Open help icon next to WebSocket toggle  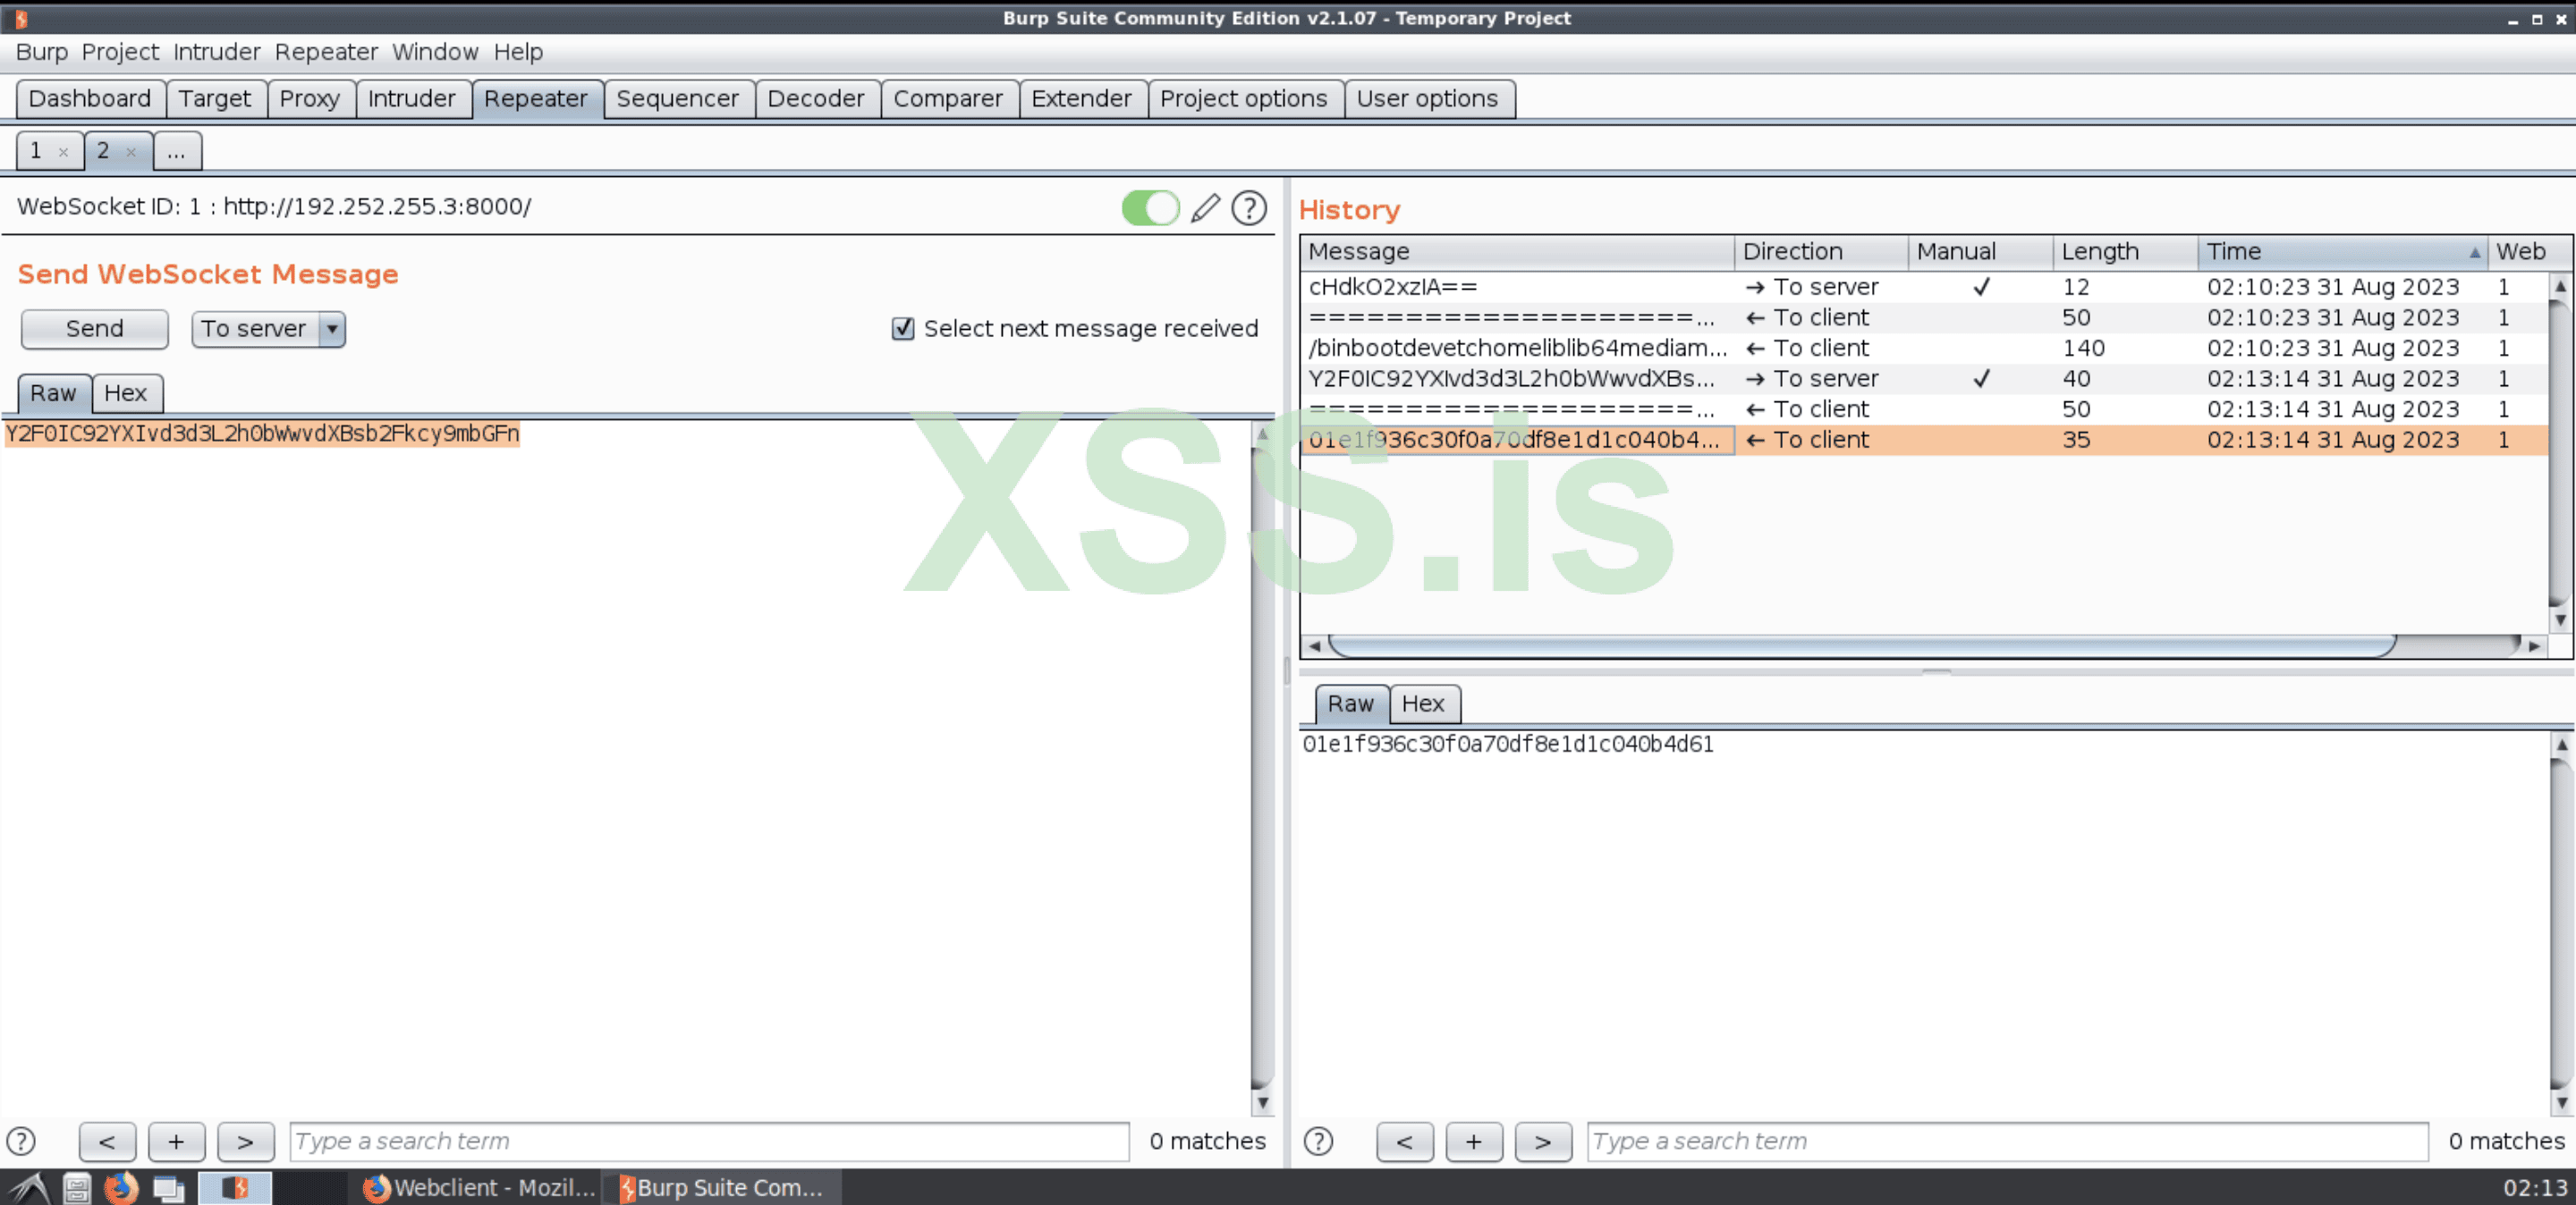pos(1249,207)
